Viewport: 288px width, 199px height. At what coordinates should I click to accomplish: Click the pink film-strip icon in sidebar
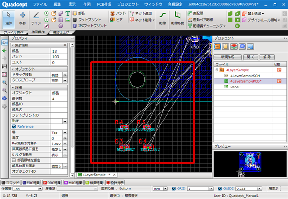(4, 74)
